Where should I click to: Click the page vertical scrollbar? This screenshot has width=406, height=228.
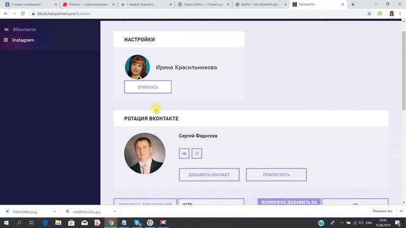point(403,71)
